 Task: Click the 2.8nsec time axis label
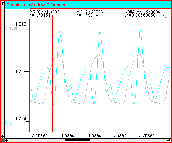[93, 135]
